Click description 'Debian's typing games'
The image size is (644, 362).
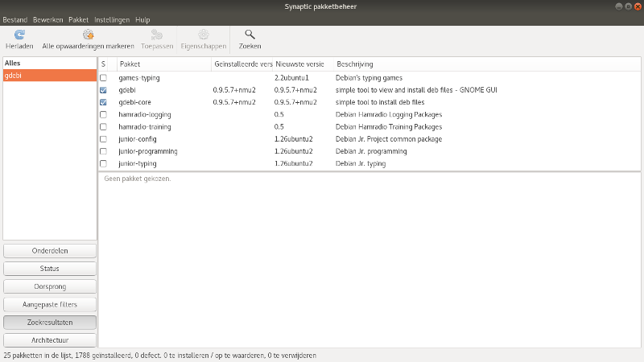click(369, 78)
